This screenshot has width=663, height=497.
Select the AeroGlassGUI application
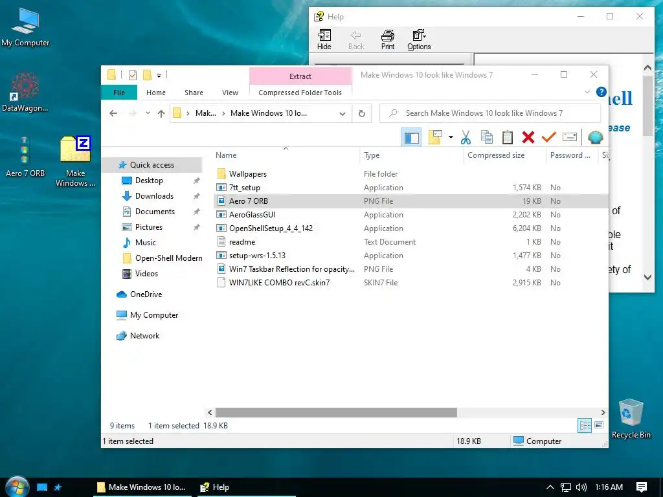coord(252,215)
